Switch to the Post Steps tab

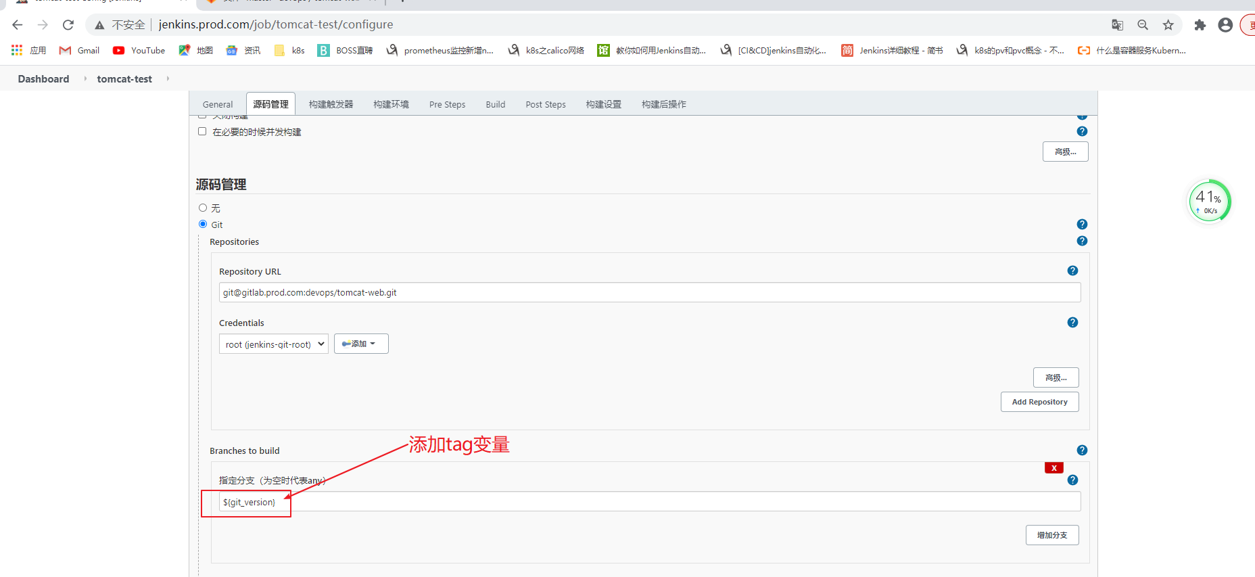[x=546, y=104]
